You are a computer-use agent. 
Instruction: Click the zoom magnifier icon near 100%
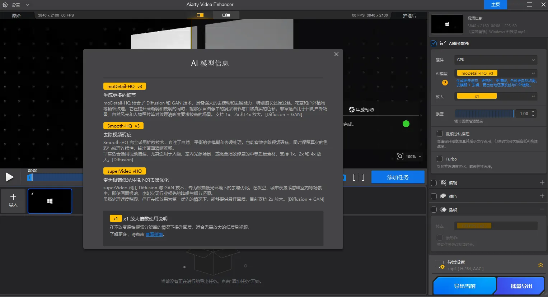(x=400, y=156)
